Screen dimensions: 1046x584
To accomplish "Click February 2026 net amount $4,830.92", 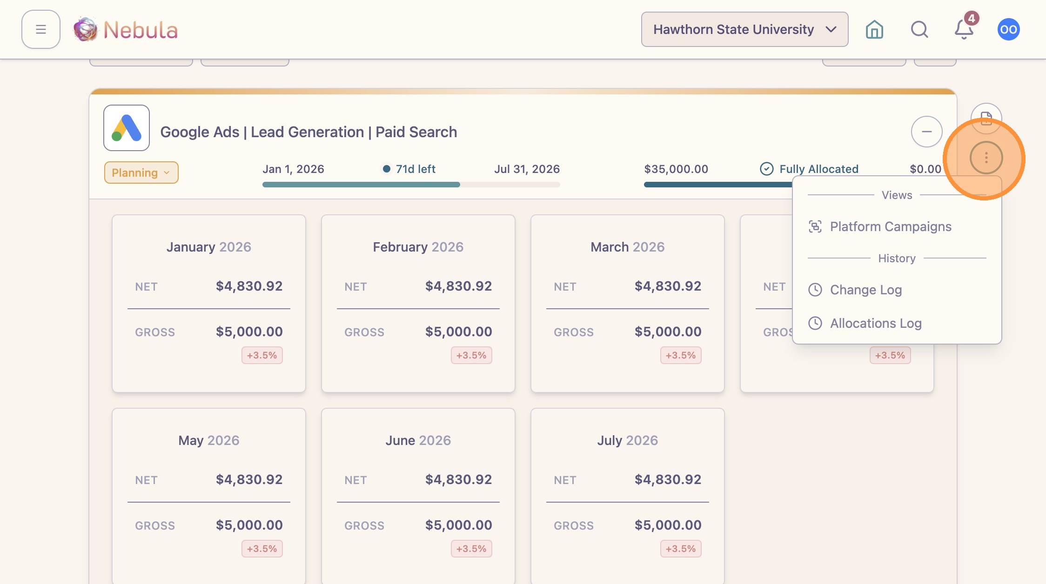I will coord(459,286).
